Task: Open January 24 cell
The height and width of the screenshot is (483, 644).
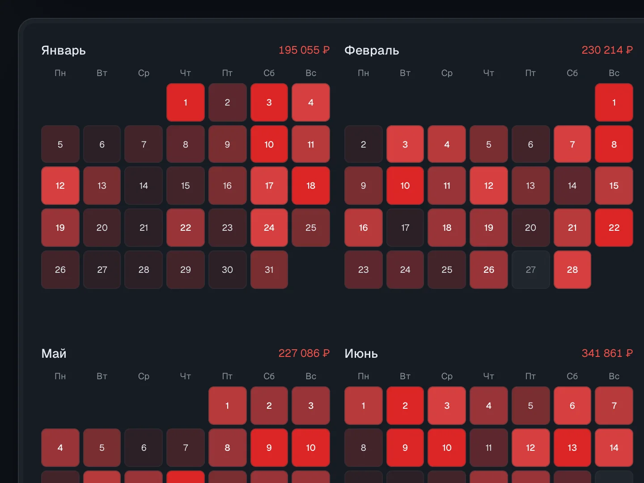Action: [x=269, y=228]
